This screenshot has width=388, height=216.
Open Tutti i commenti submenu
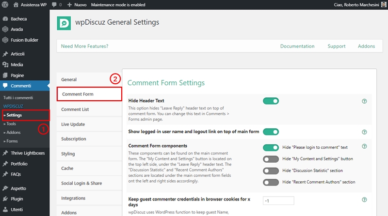[x=18, y=98]
